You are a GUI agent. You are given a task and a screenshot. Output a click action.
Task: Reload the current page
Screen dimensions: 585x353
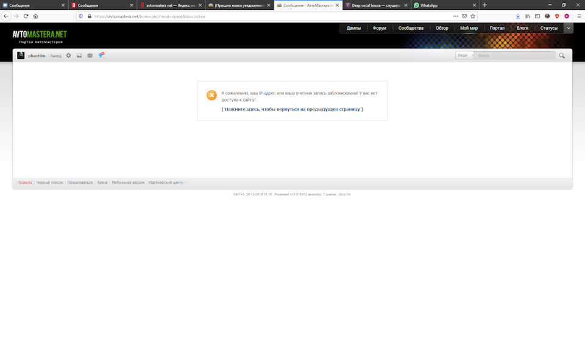coord(26,16)
